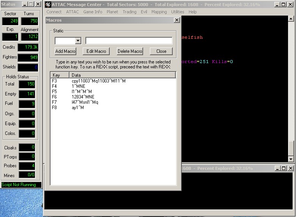Open the Static function key dropdown

tap(78, 41)
